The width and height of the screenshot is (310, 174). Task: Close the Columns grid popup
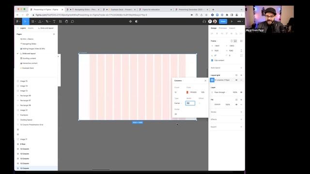[205, 81]
